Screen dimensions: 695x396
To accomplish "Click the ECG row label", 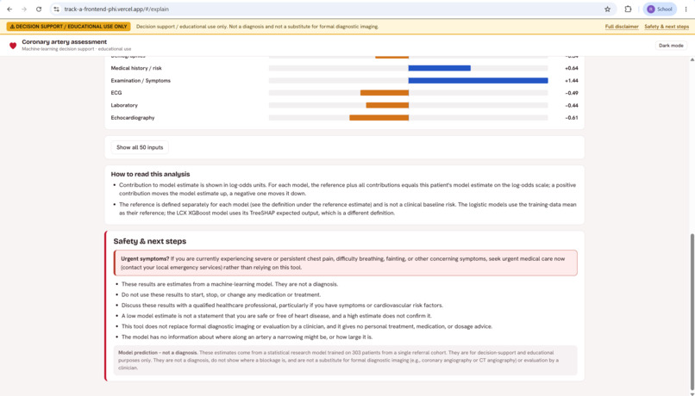I will tap(116, 93).
